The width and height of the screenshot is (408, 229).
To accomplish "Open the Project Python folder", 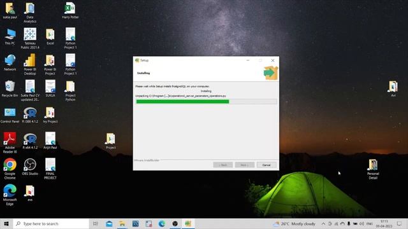I will (70, 90).
